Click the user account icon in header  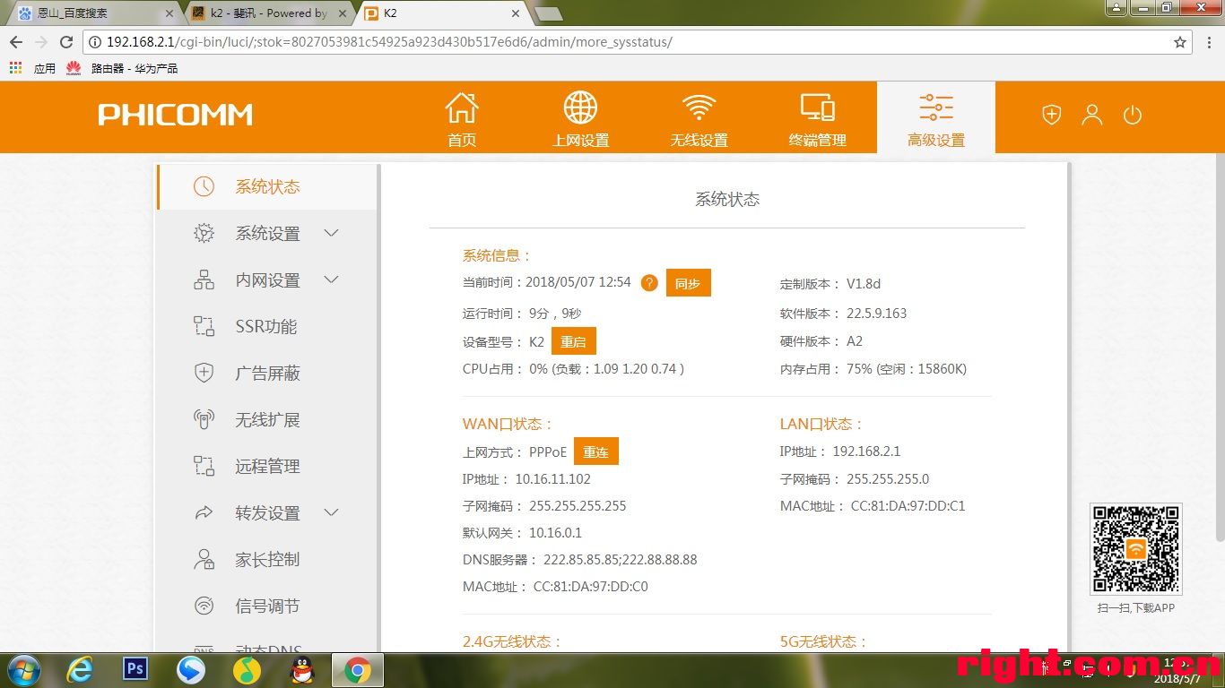coord(1091,115)
